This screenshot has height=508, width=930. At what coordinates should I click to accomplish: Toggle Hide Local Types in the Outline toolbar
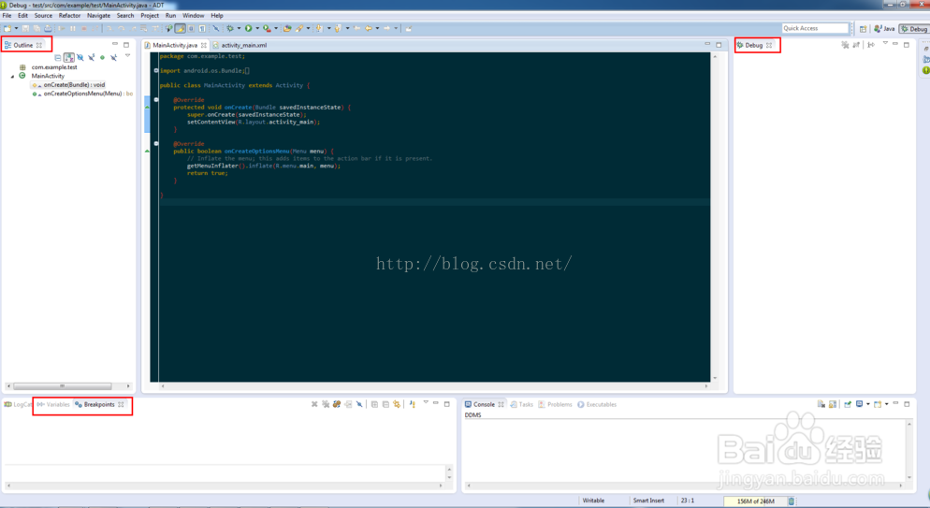(x=113, y=57)
